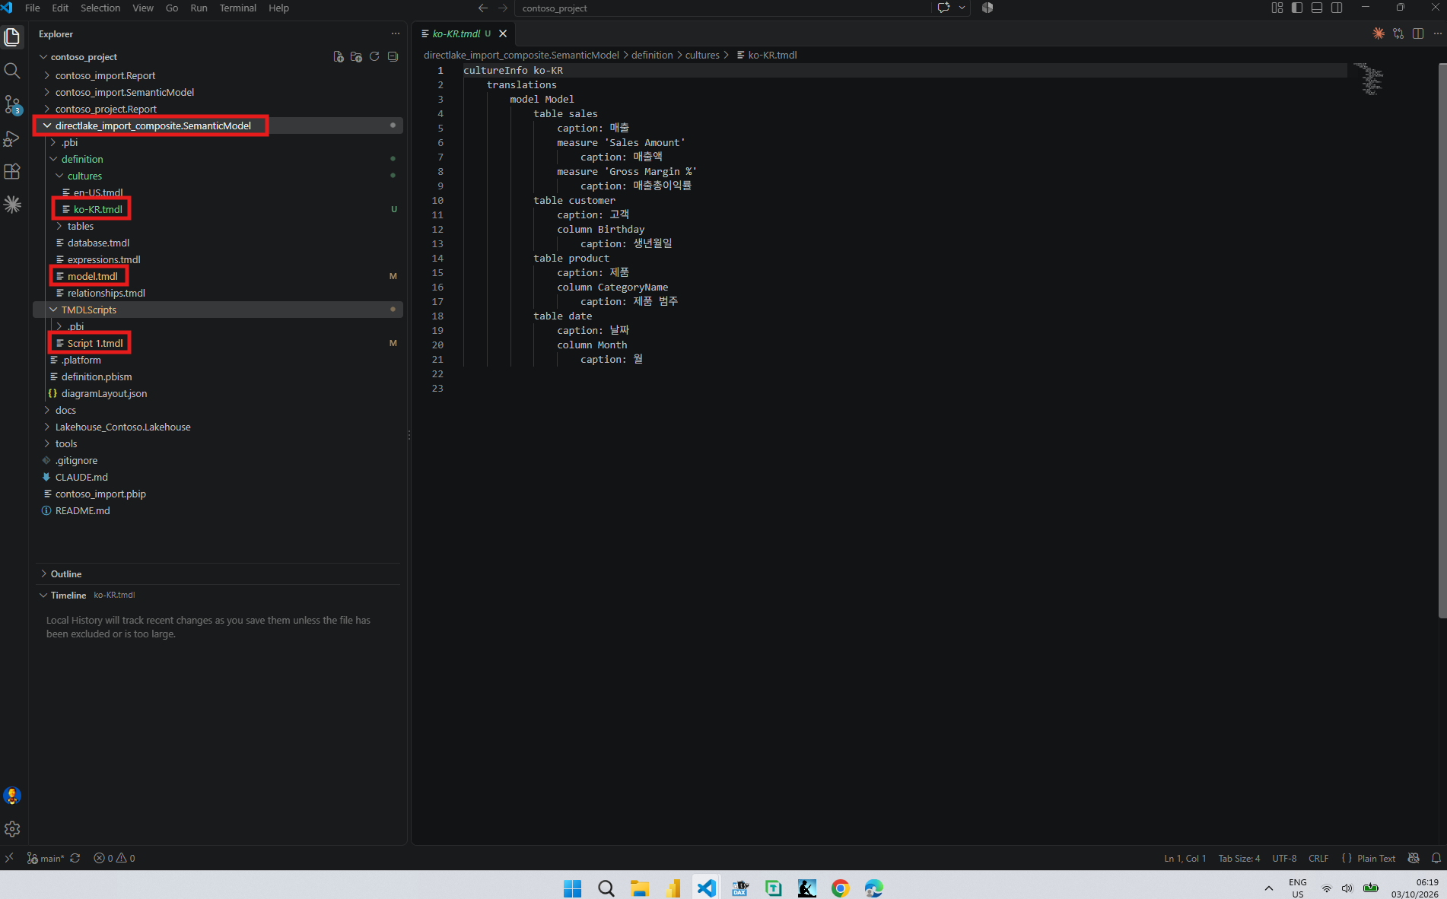Image resolution: width=1447 pixels, height=899 pixels.
Task: Open model.tmdl in the Explorer
Action: pyautogui.click(x=92, y=276)
